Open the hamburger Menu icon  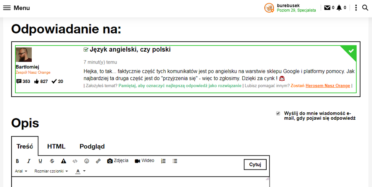click(7, 8)
